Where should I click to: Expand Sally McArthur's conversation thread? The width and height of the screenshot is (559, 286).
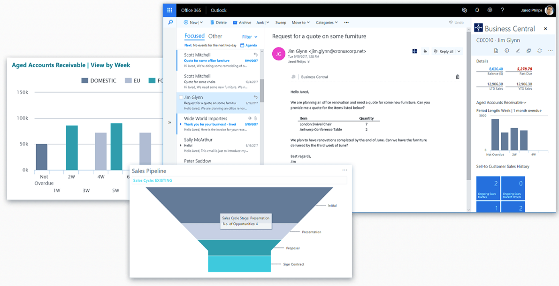coord(181,146)
